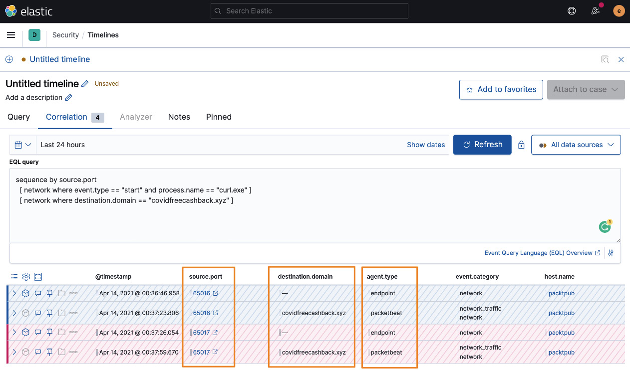Image resolution: width=630 pixels, height=370 pixels.
Task: Open the date quick menu calendar dropdown
Action: (x=22, y=145)
